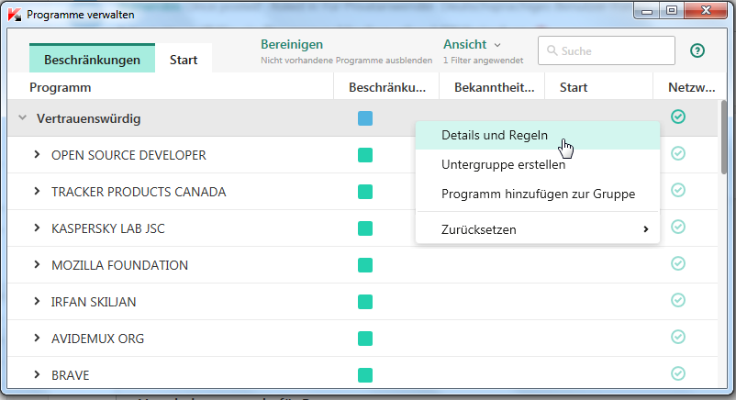Expand BRAVE group
Viewport: 736px width, 400px height.
tap(37, 374)
